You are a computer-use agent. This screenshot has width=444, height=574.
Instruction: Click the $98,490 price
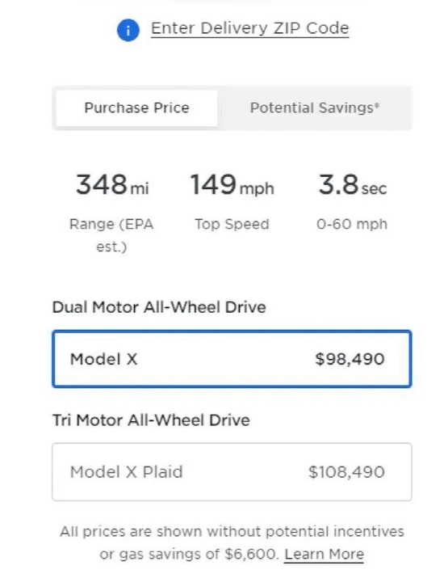350,359
